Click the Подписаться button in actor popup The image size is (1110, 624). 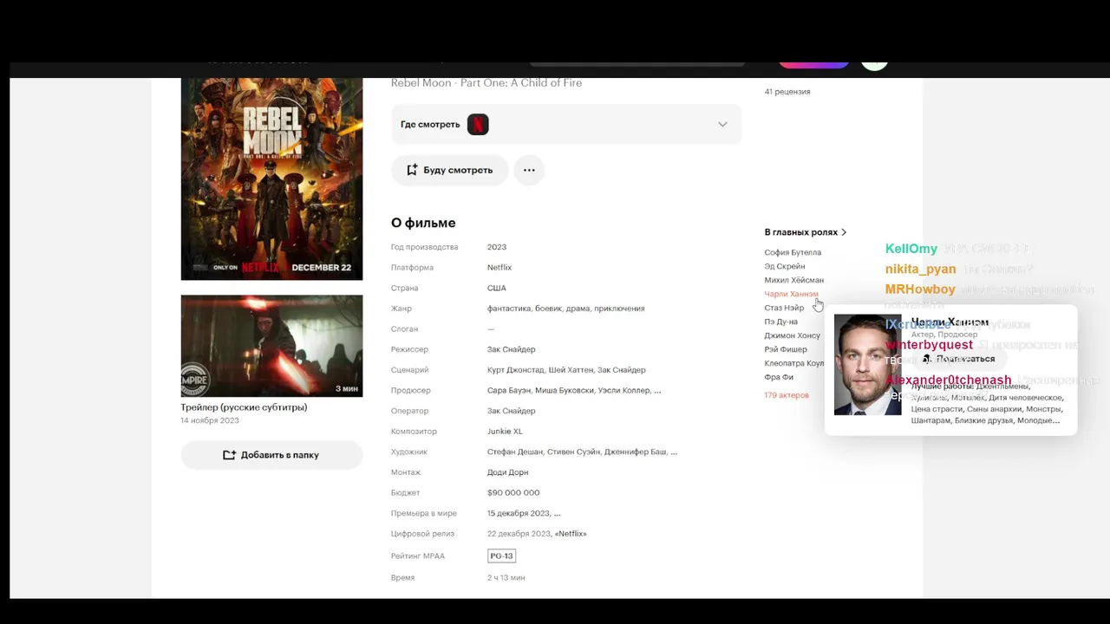coord(958,359)
